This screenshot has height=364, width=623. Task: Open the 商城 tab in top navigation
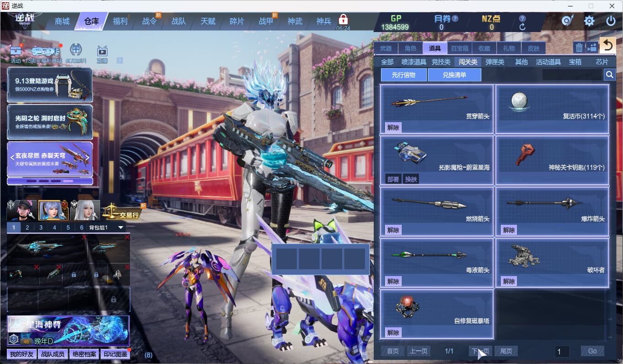tap(62, 22)
